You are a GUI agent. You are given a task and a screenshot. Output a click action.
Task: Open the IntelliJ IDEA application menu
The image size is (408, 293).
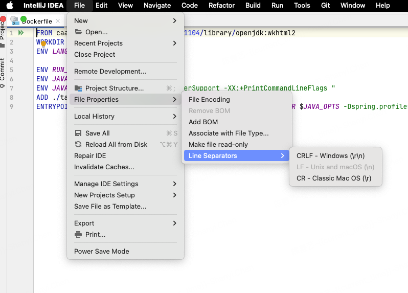pyautogui.click(x=43, y=5)
